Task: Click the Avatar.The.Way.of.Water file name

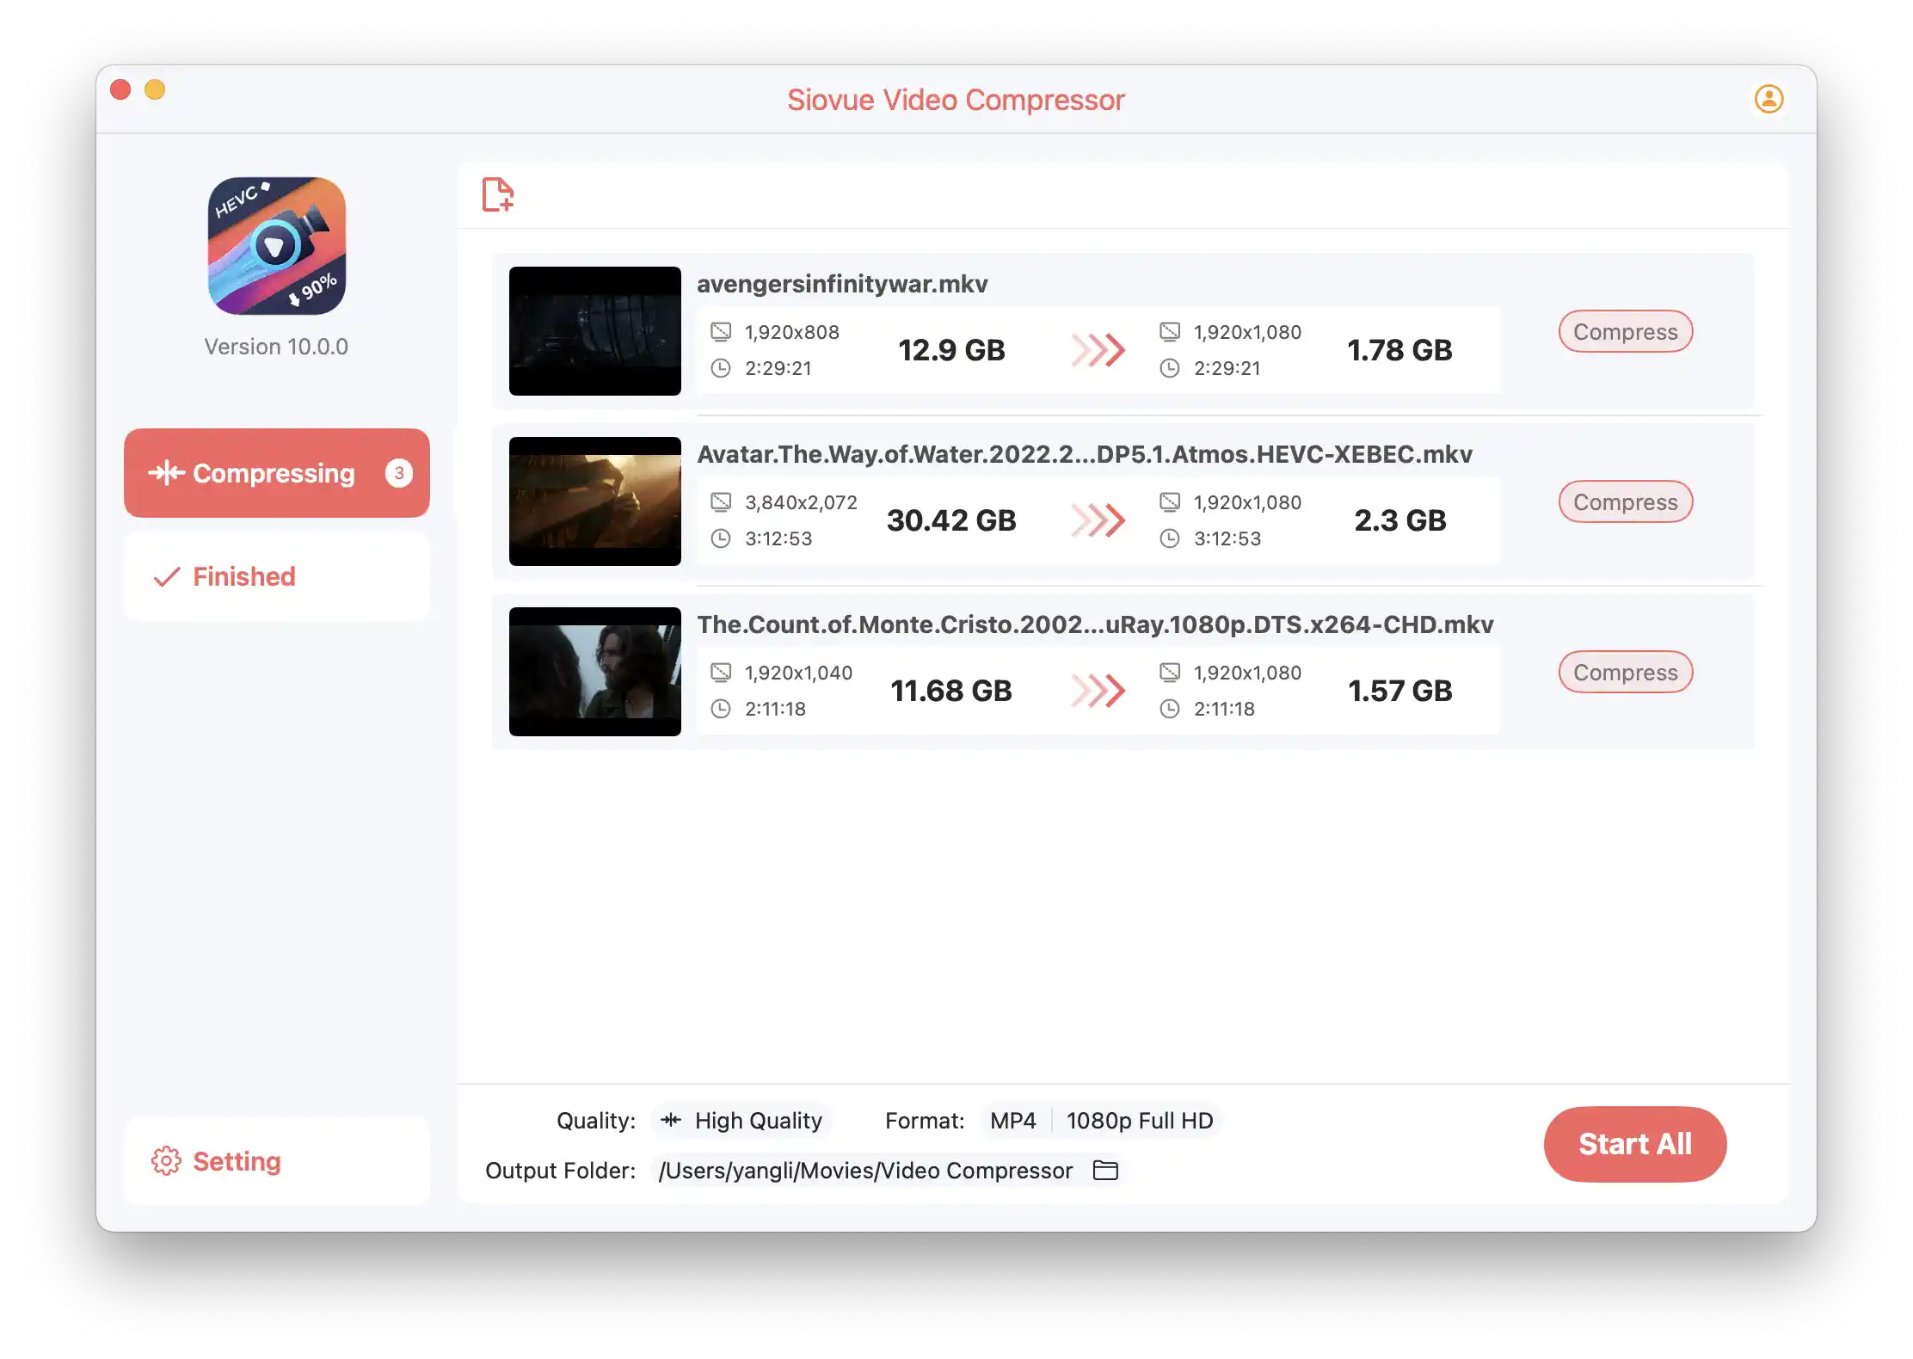Action: coord(1085,454)
